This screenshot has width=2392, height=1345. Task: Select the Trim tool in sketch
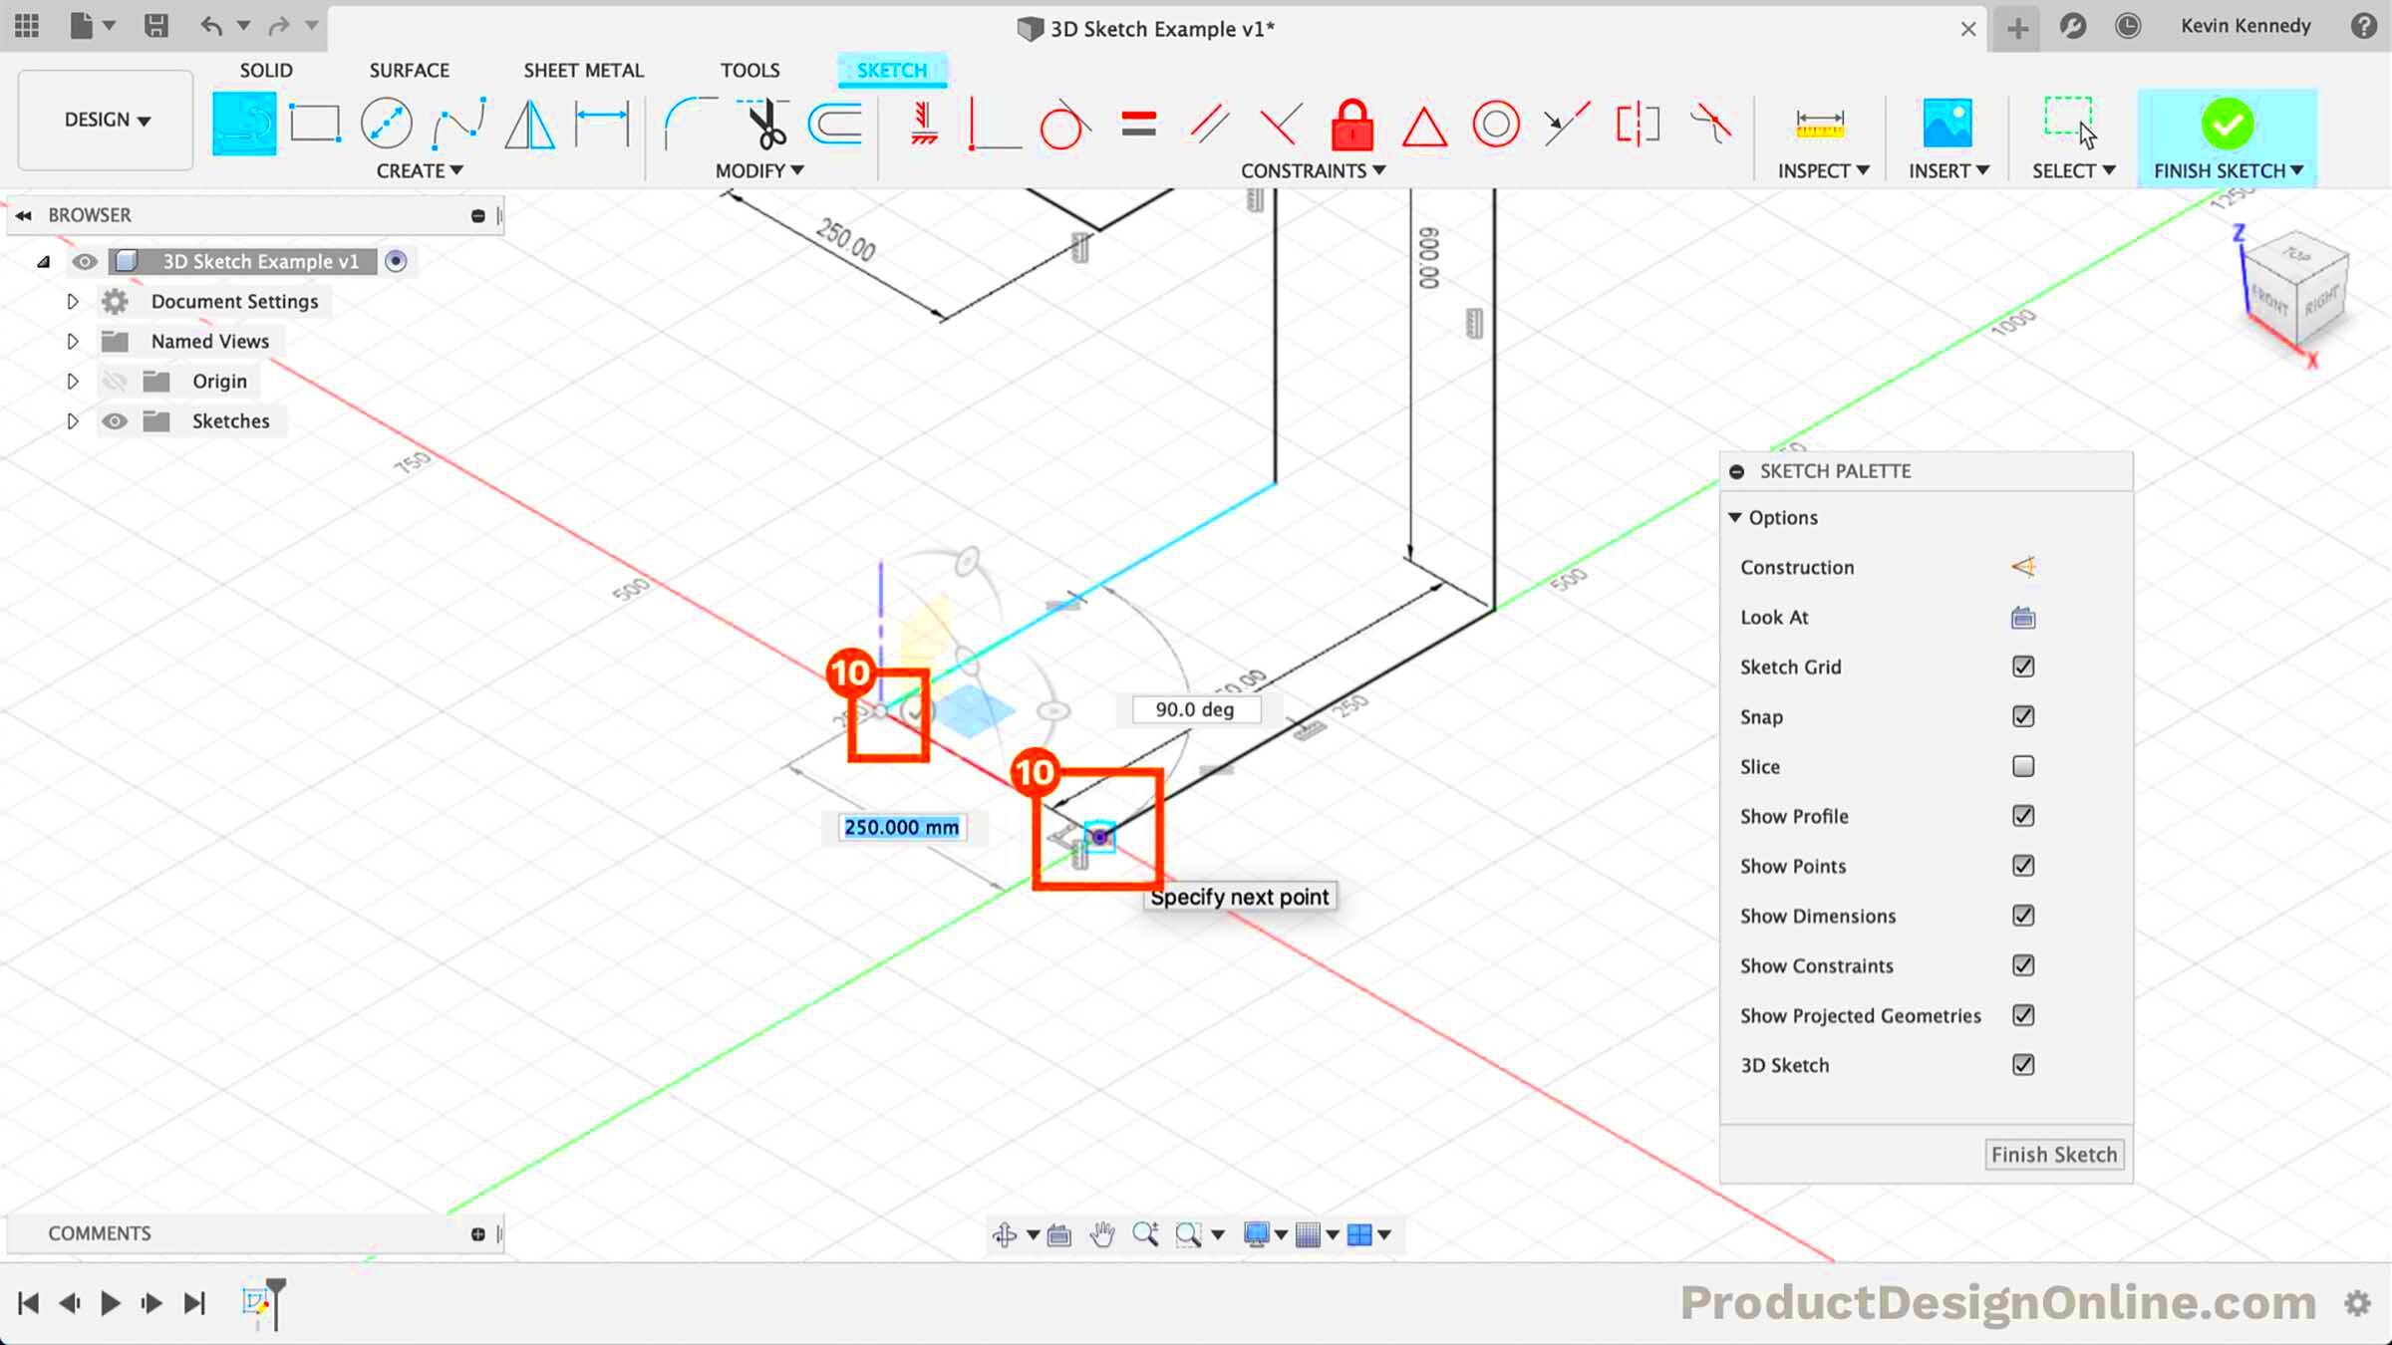point(760,124)
